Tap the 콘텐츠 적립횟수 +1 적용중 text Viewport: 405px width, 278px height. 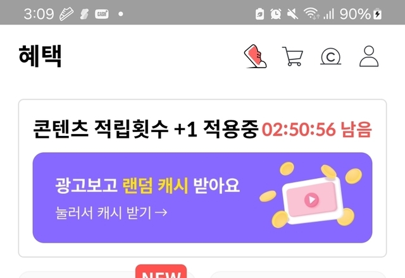[x=146, y=129]
